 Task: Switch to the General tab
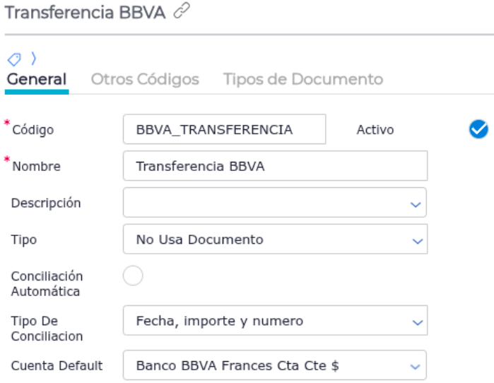coord(36,79)
